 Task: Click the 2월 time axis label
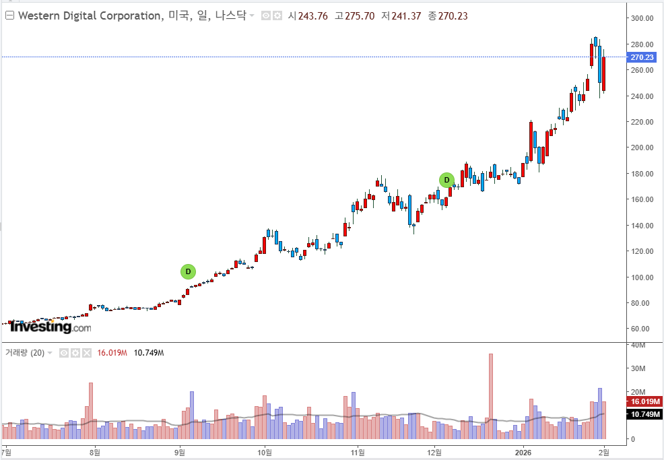[x=604, y=453]
